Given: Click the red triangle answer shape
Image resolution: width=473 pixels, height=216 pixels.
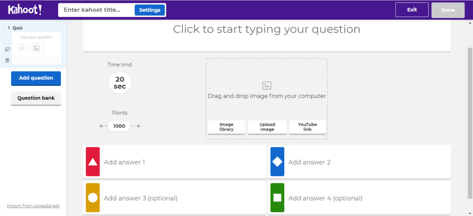Looking at the screenshot, I should click(x=93, y=162).
